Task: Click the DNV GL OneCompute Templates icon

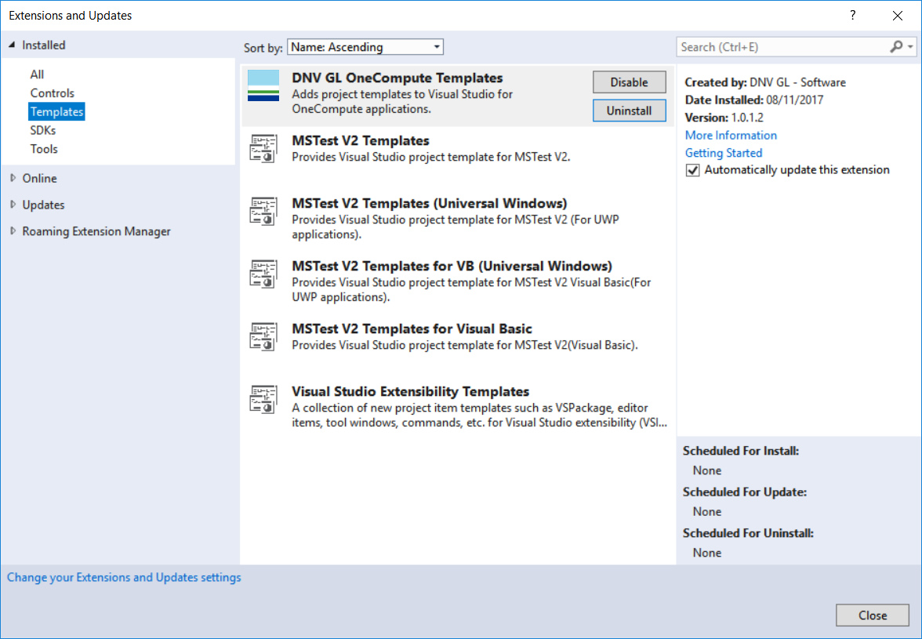Action: 263,85
